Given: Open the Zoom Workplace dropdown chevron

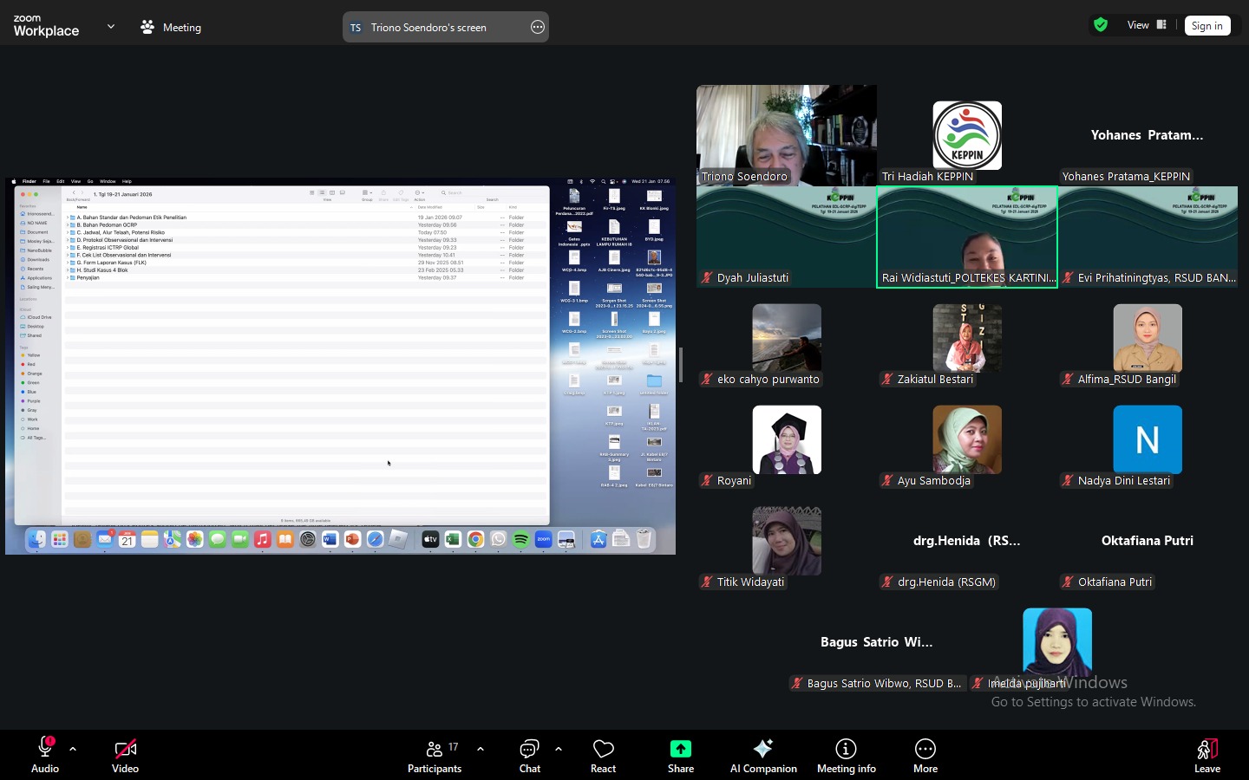Looking at the screenshot, I should (x=111, y=27).
